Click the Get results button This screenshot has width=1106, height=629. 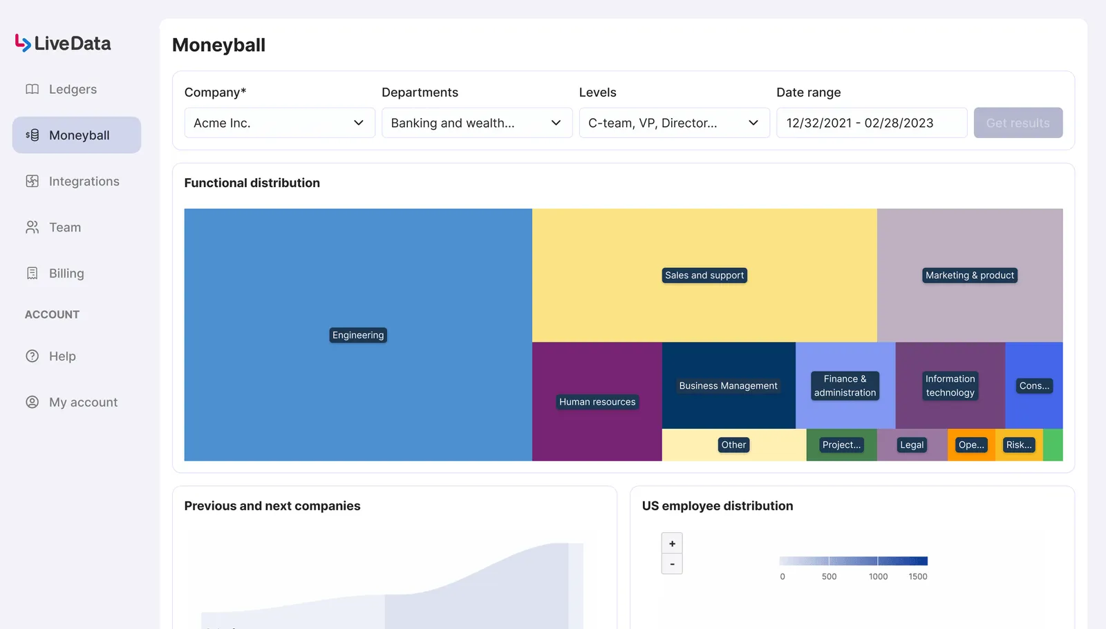click(1018, 123)
